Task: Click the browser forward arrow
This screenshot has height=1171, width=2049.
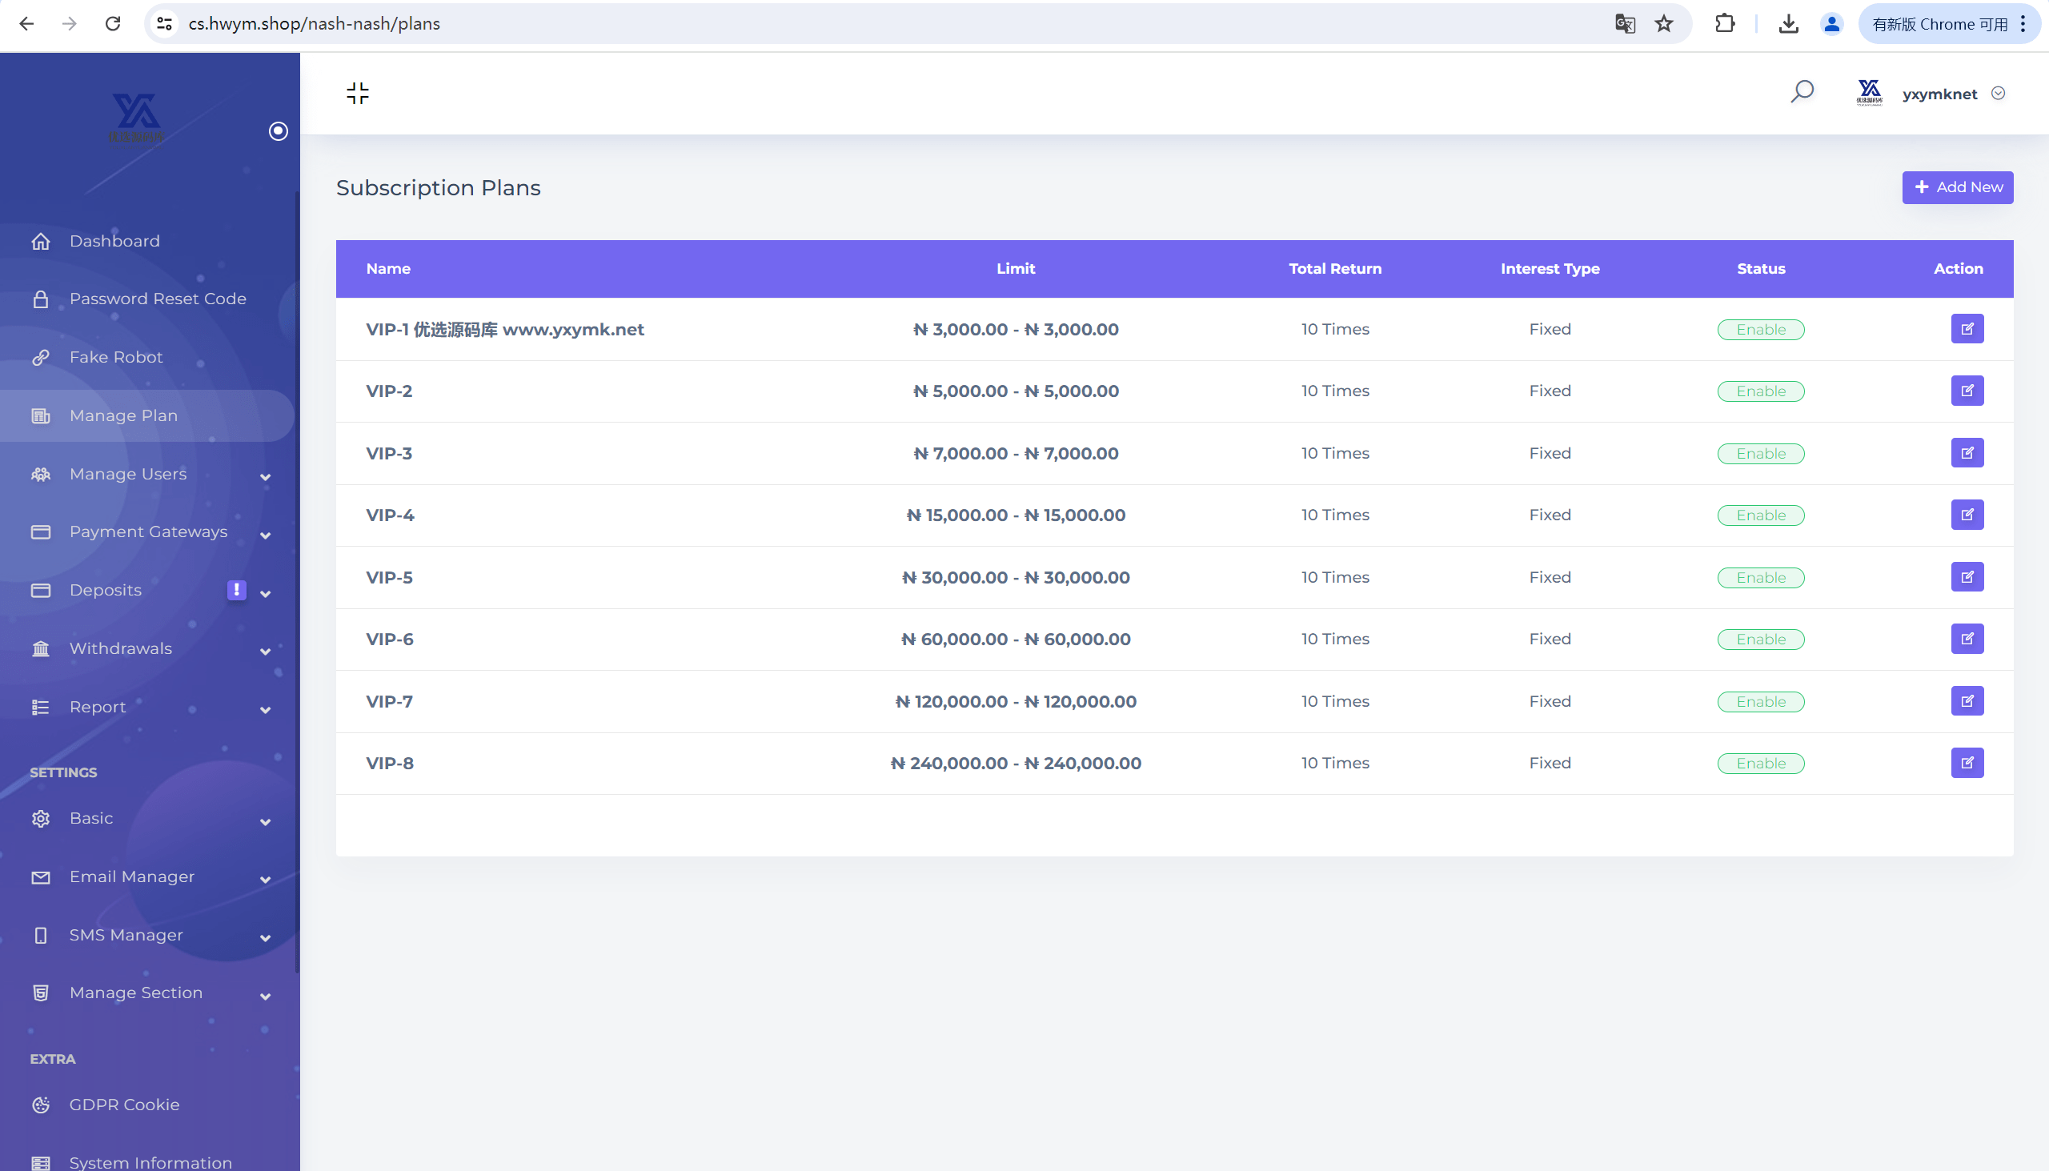Action: [69, 24]
